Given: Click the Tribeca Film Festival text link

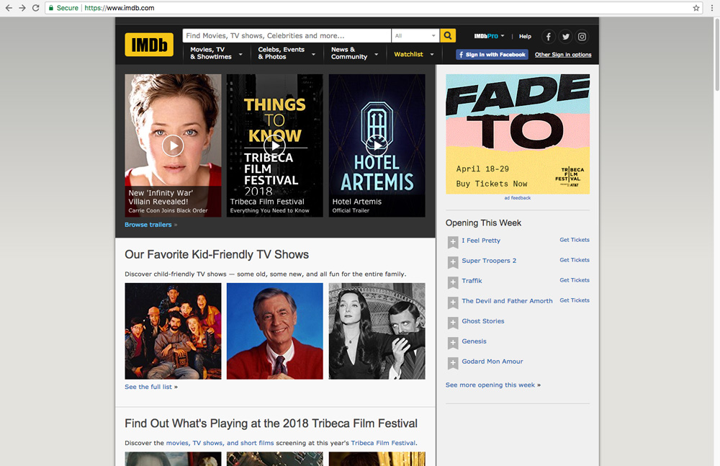Looking at the screenshot, I should tap(384, 443).
